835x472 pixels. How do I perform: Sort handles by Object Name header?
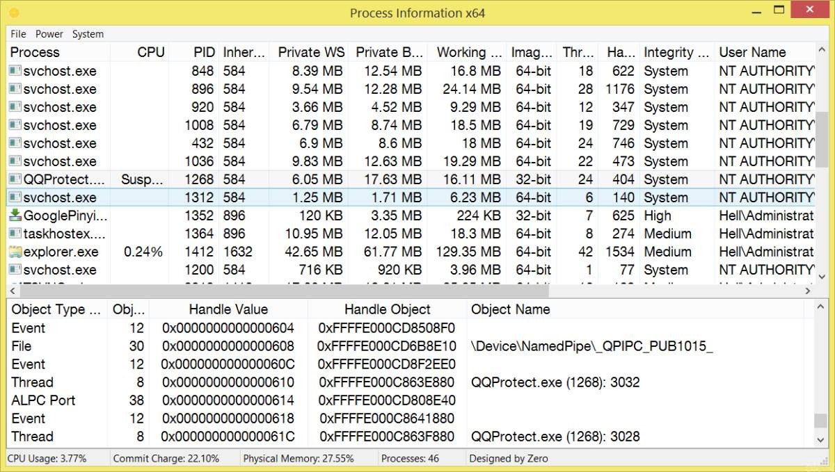(510, 309)
